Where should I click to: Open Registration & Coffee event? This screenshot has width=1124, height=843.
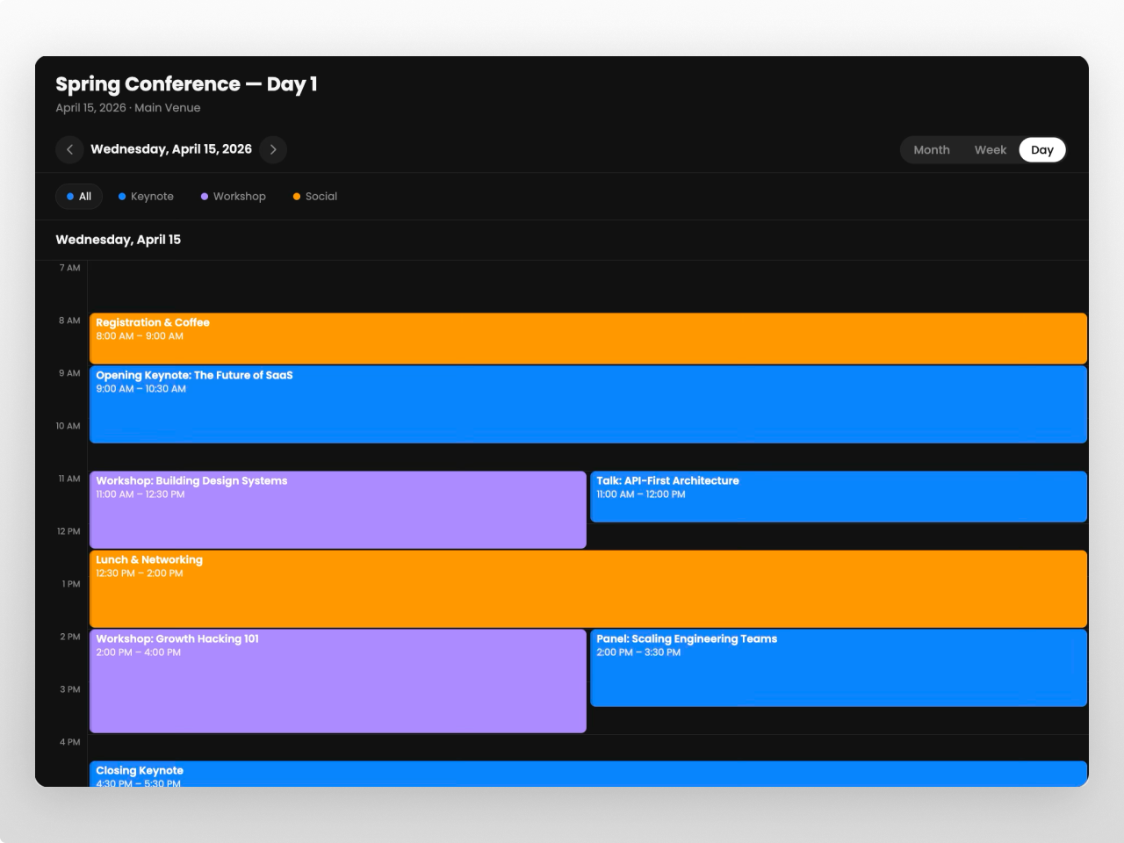click(588, 338)
